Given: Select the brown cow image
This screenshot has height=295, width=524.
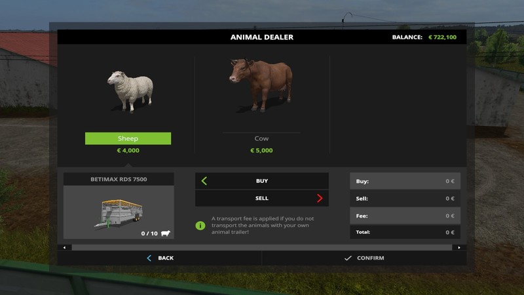Looking at the screenshot, I should point(261,85).
